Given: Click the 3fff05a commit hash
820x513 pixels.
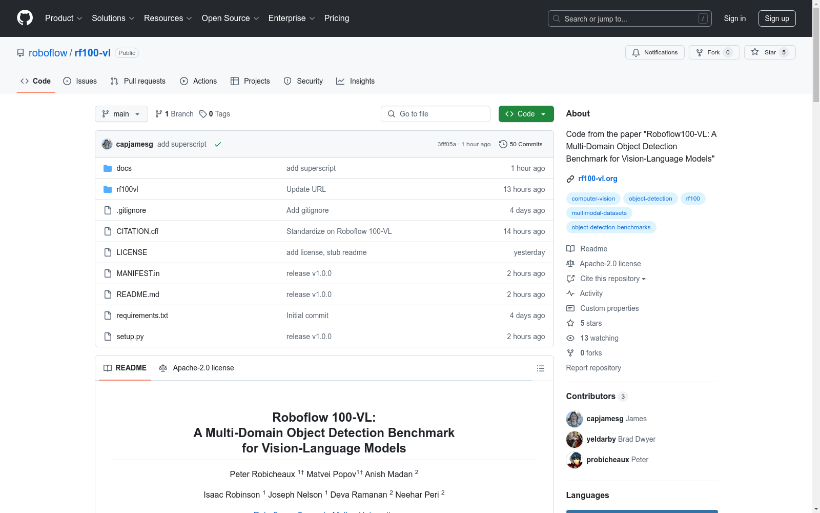Looking at the screenshot, I should click(447, 144).
